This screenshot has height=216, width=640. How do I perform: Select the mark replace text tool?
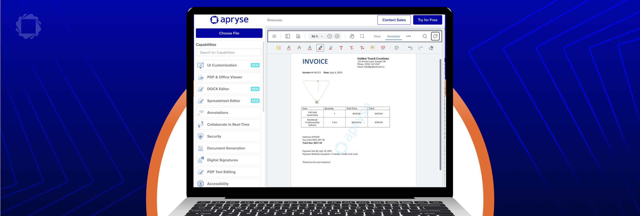coord(362,48)
